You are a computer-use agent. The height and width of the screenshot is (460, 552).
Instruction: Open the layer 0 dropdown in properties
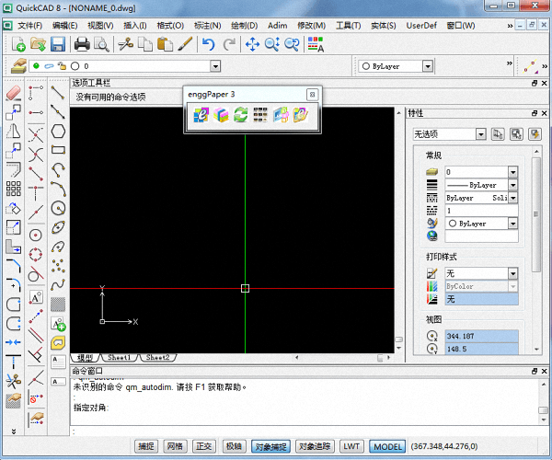(x=513, y=172)
